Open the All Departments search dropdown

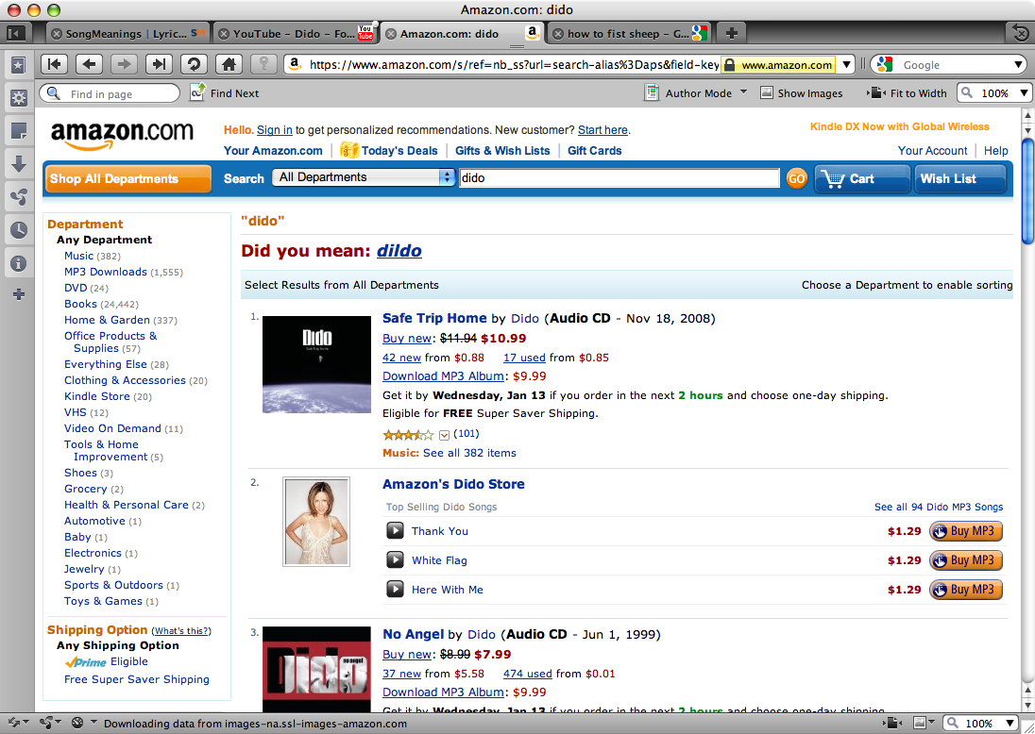point(364,177)
